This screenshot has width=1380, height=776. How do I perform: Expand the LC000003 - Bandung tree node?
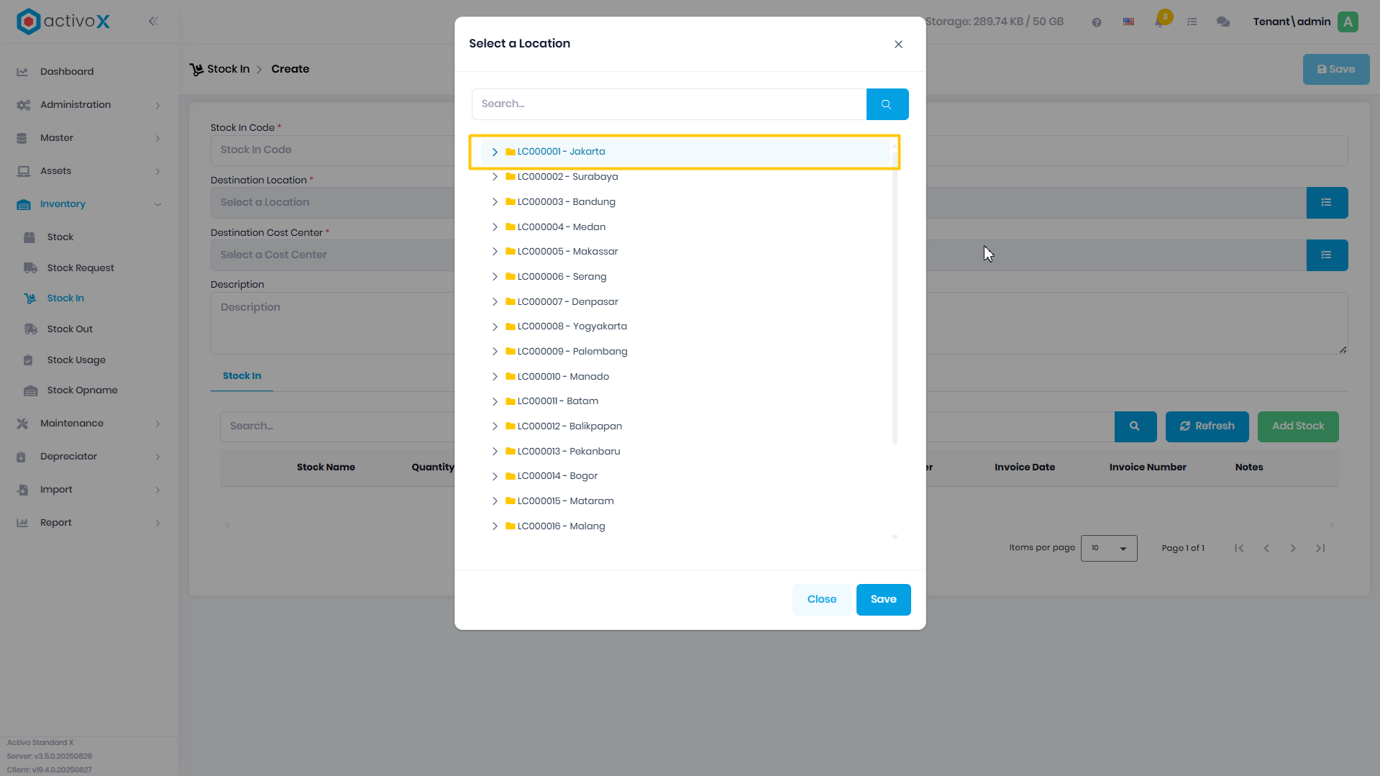[x=495, y=202]
